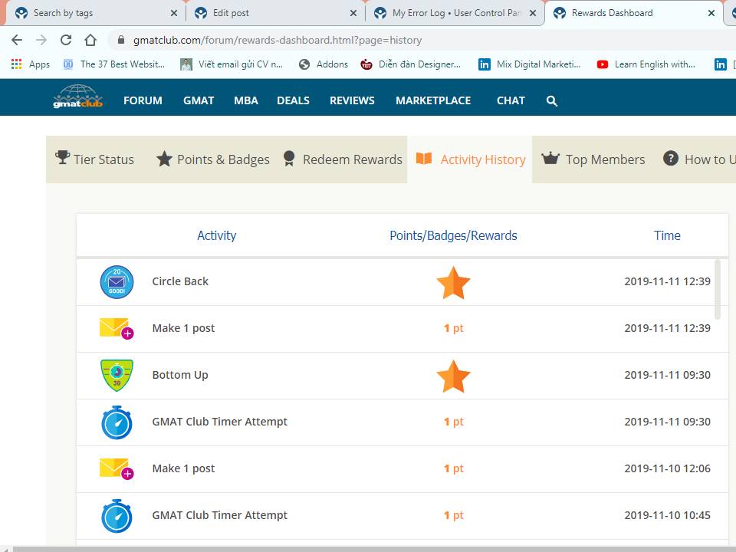Open the Redeem Rewards tab
Image resolution: width=736 pixels, height=552 pixels.
click(342, 159)
